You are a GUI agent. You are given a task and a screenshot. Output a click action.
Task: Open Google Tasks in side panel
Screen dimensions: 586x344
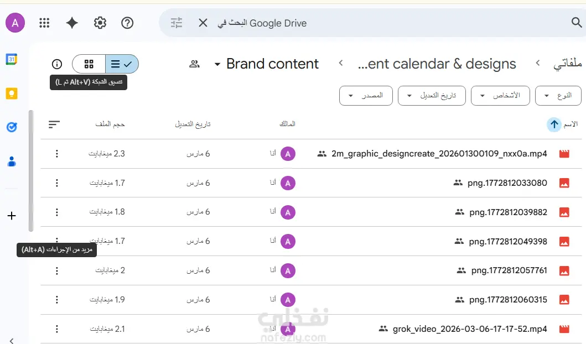coord(12,127)
